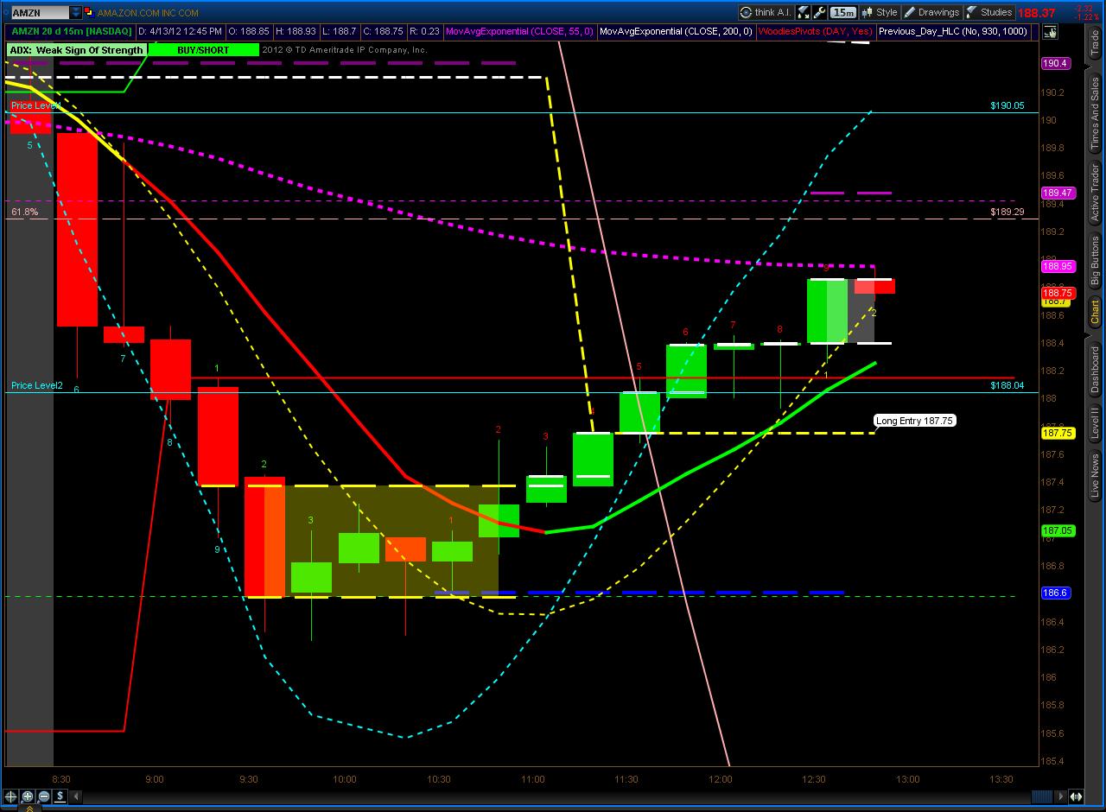The image size is (1106, 812).
Task: Click the MovAvgExponential (CLOSE, 200, 0) study label
Action: coord(675,31)
